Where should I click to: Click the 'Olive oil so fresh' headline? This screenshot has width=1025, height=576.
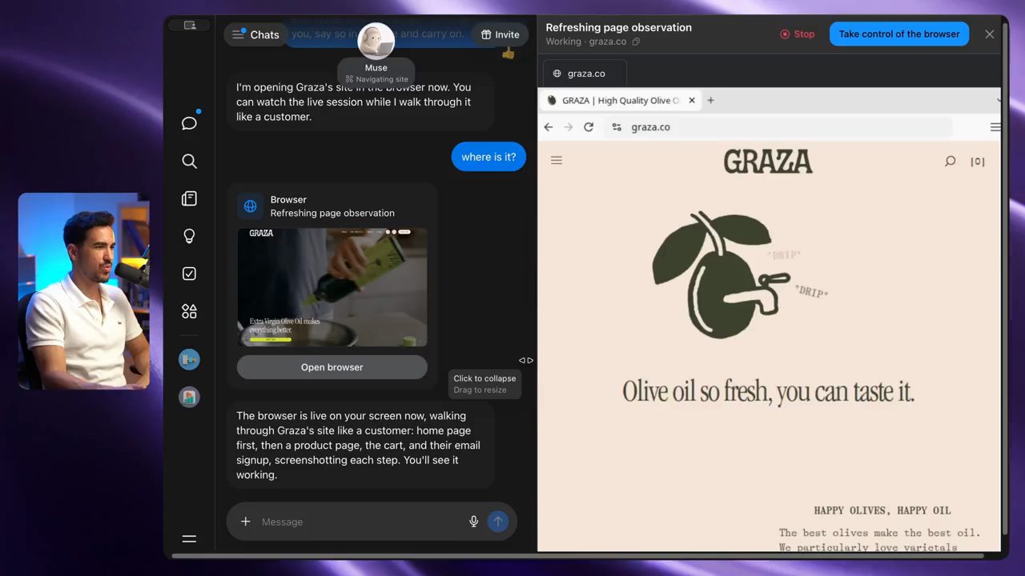click(x=768, y=391)
